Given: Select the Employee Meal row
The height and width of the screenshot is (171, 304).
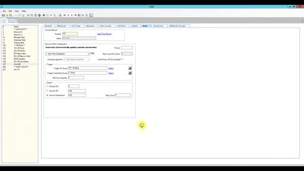Looking at the screenshot, I should (x=20, y=40).
